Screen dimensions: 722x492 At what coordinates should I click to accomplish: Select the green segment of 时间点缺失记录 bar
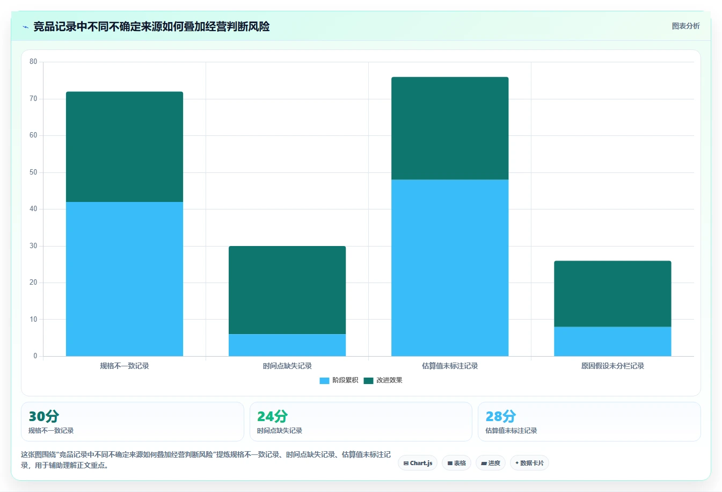coord(287,290)
